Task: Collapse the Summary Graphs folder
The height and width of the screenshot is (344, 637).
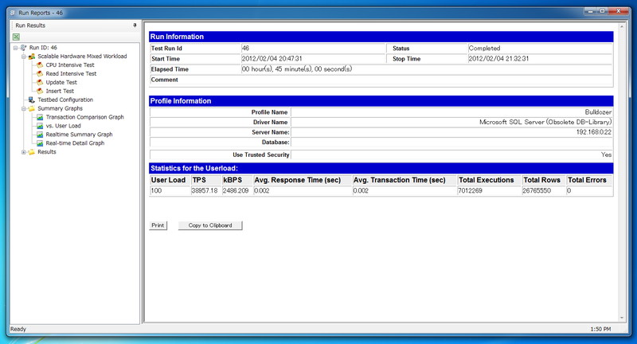Action: coord(24,108)
